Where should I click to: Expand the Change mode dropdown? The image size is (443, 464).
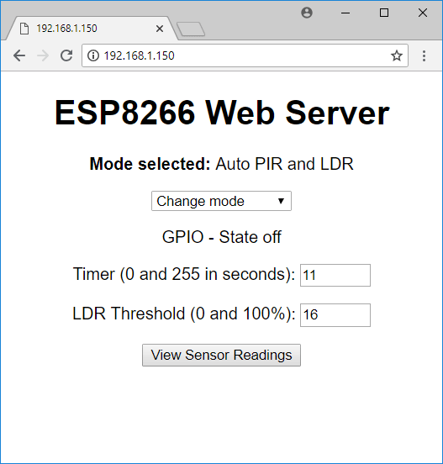(x=221, y=201)
